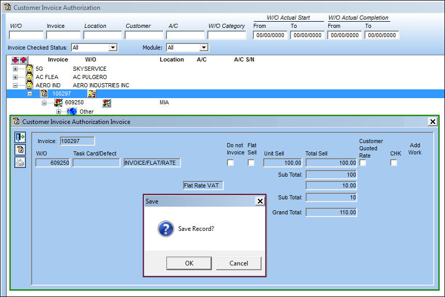Click the Location filter input field
This screenshot has height=297, width=445.
[102, 35]
